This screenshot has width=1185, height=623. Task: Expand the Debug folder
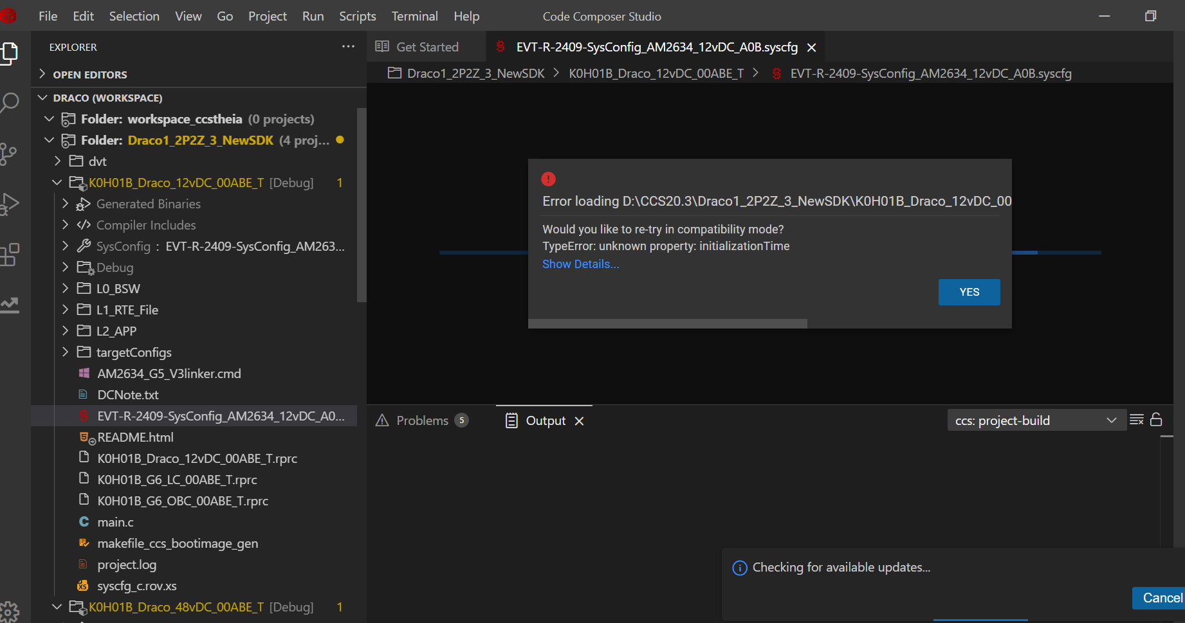(x=65, y=267)
